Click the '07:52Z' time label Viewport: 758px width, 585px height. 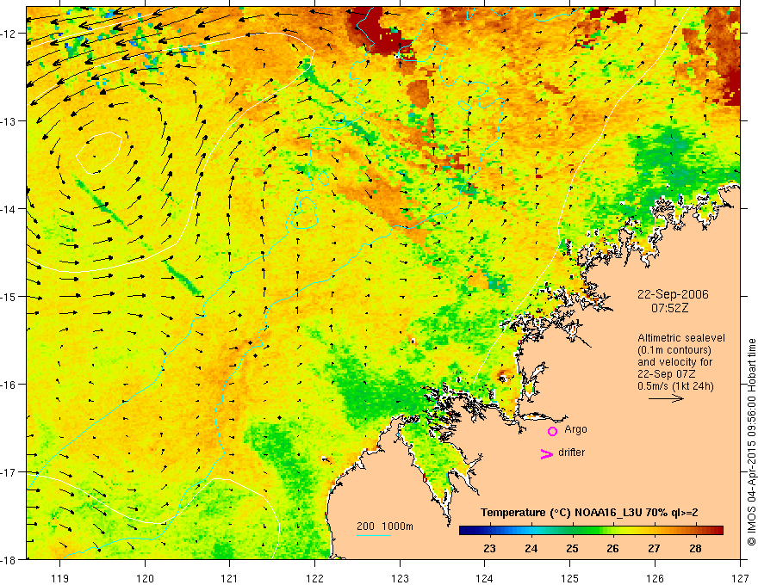pos(669,307)
